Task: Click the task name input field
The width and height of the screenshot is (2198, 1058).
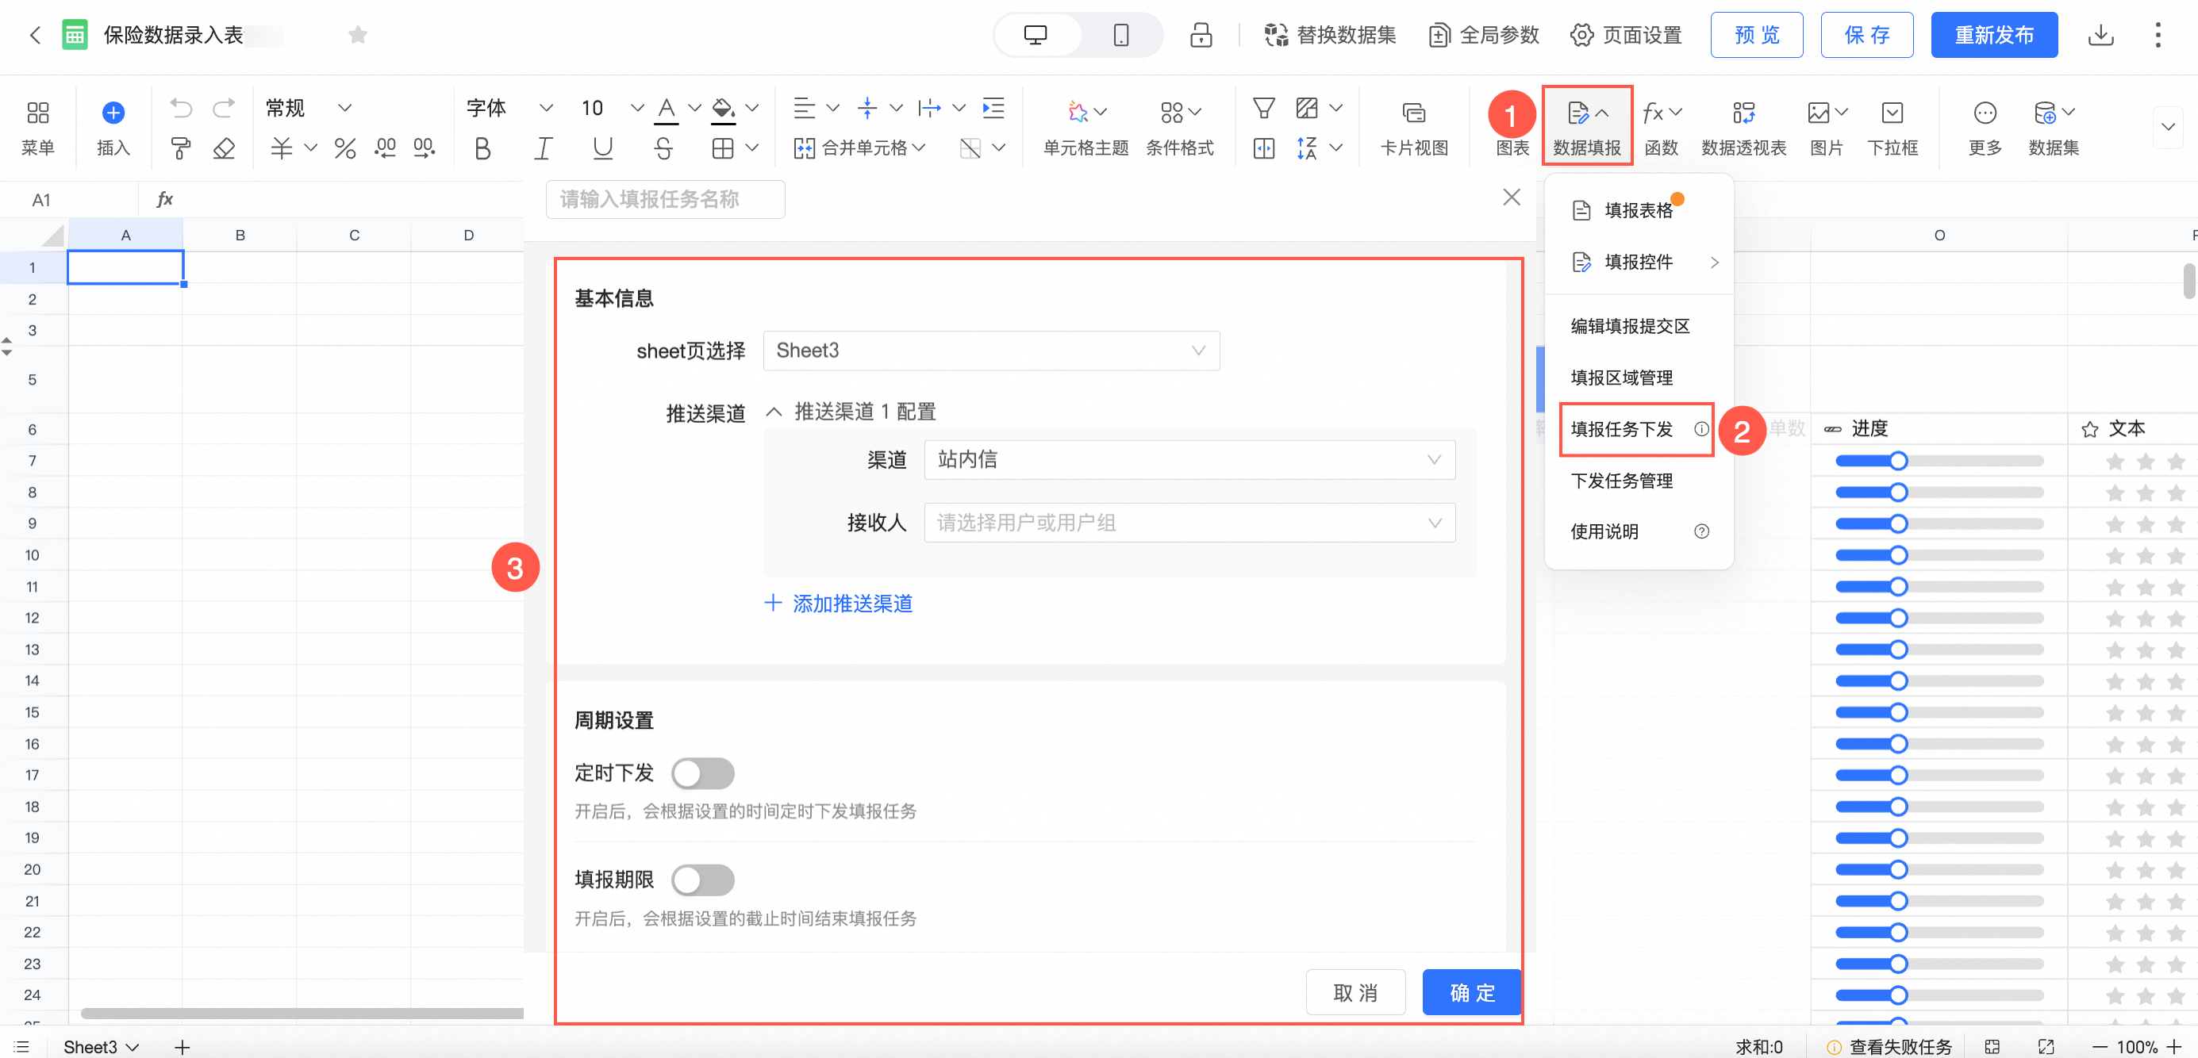Action: tap(665, 200)
